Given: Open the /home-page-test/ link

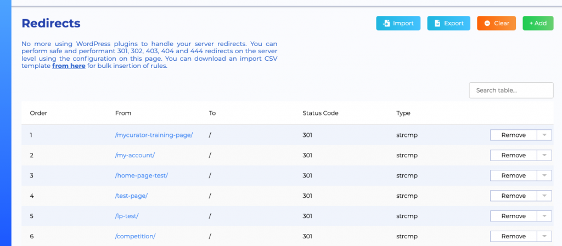Looking at the screenshot, I should pos(142,175).
